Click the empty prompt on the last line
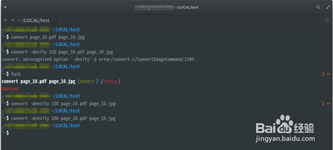Image resolution: width=333 pixels, height=150 pixels. pos(8,133)
